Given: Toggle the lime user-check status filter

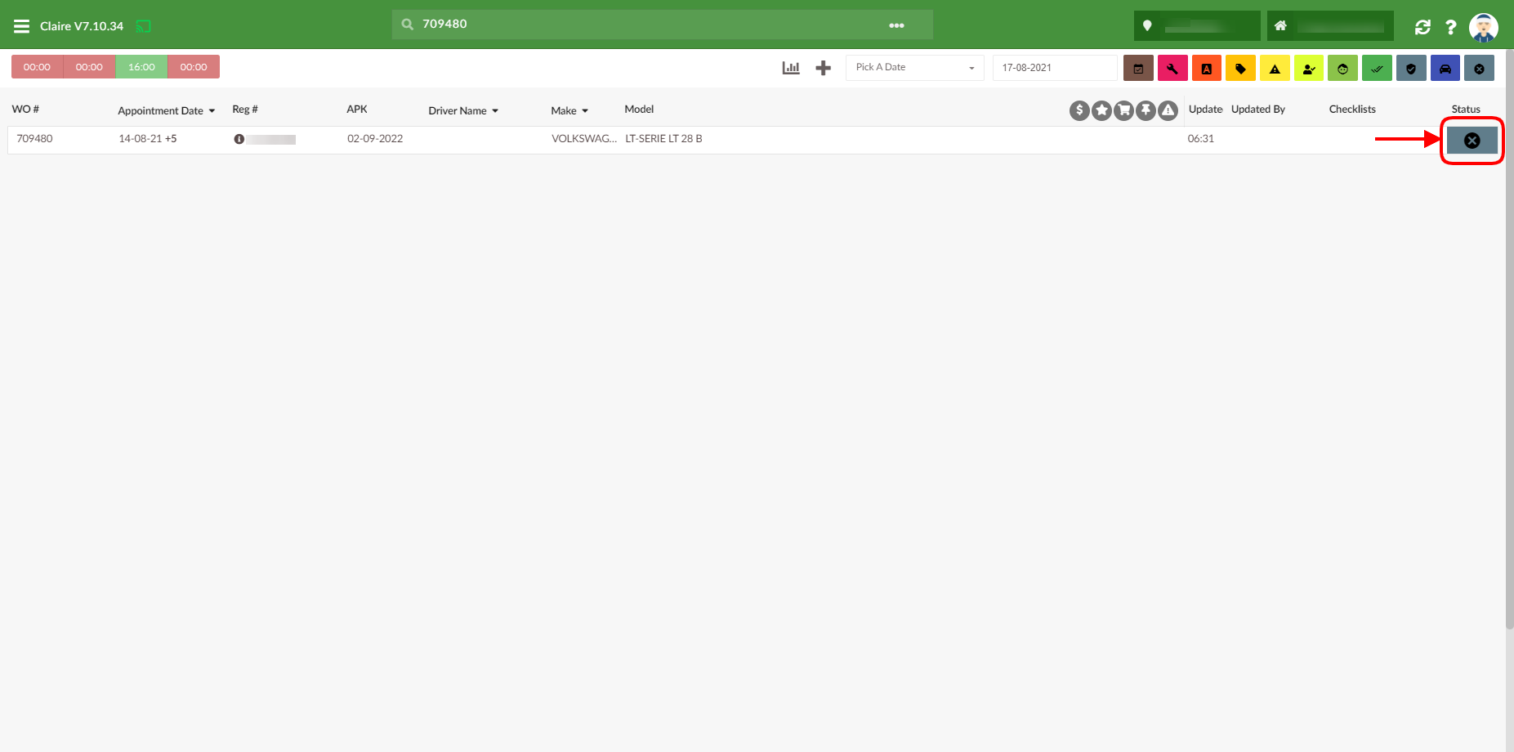Looking at the screenshot, I should pyautogui.click(x=1309, y=68).
